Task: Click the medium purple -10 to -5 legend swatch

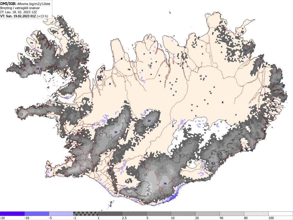Action: point(37,214)
